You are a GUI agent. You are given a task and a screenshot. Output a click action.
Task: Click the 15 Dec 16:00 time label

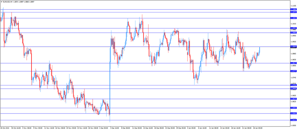coord(148,128)
